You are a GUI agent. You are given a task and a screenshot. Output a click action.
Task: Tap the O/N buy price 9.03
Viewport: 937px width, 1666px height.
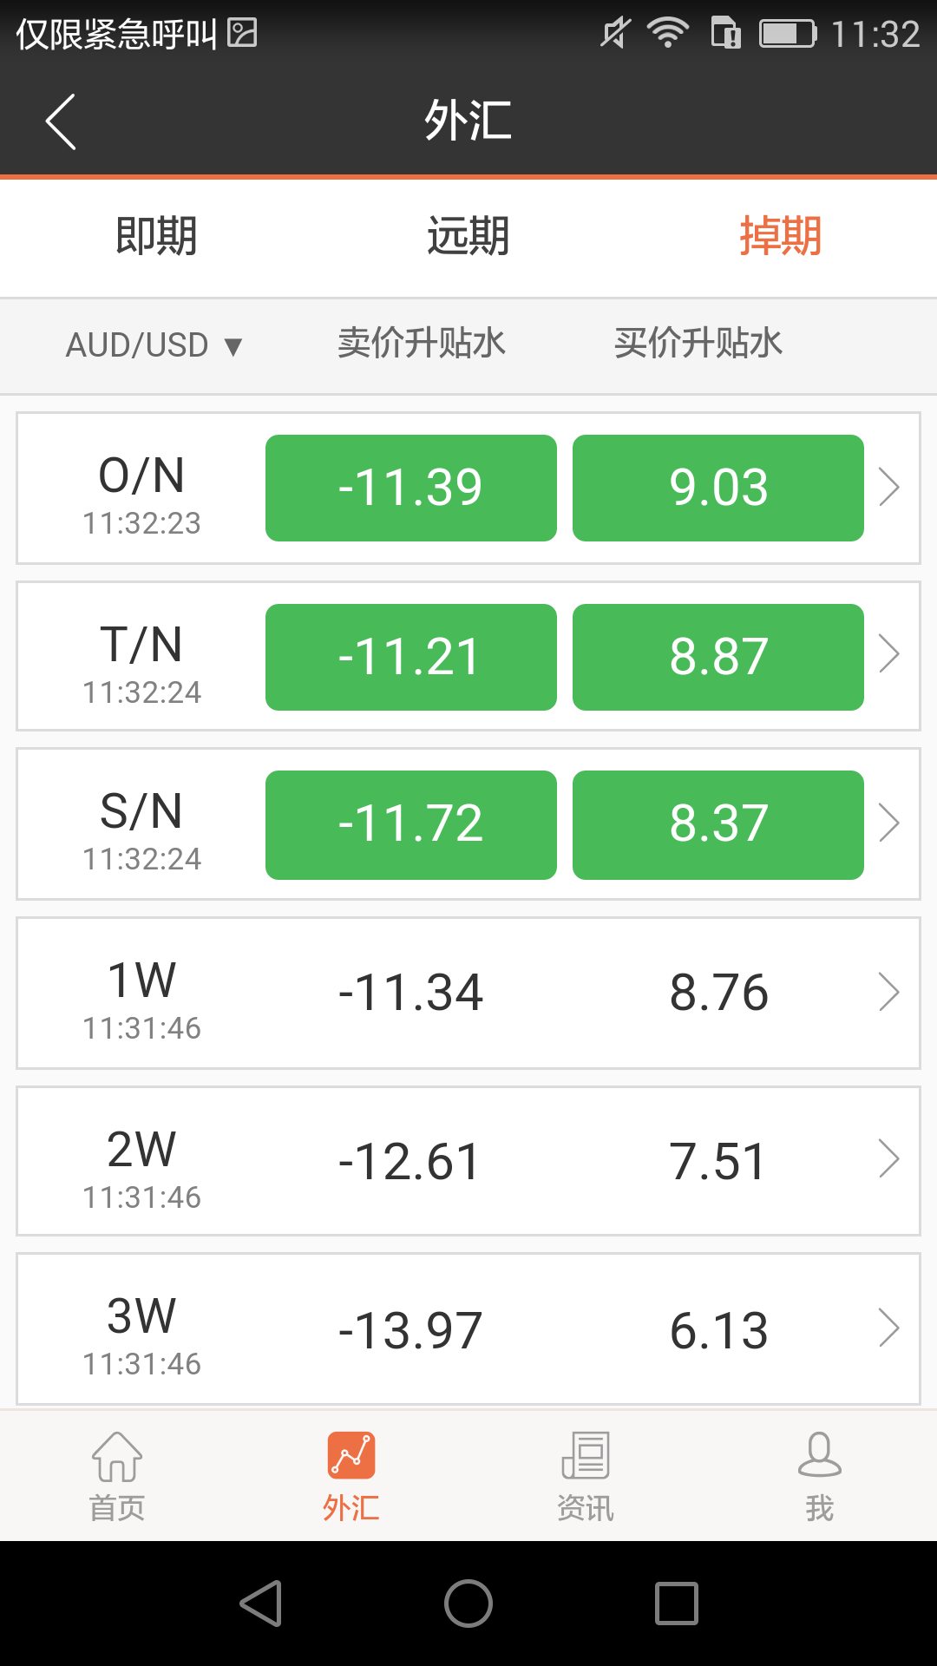(x=717, y=488)
